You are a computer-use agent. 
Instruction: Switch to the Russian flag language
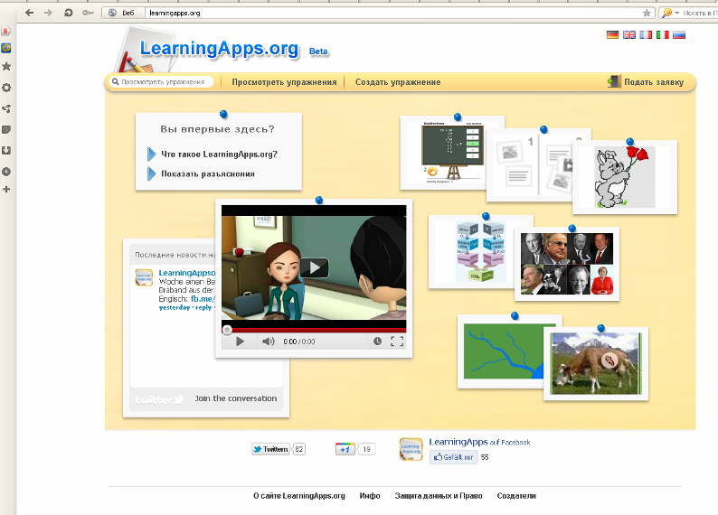point(679,34)
